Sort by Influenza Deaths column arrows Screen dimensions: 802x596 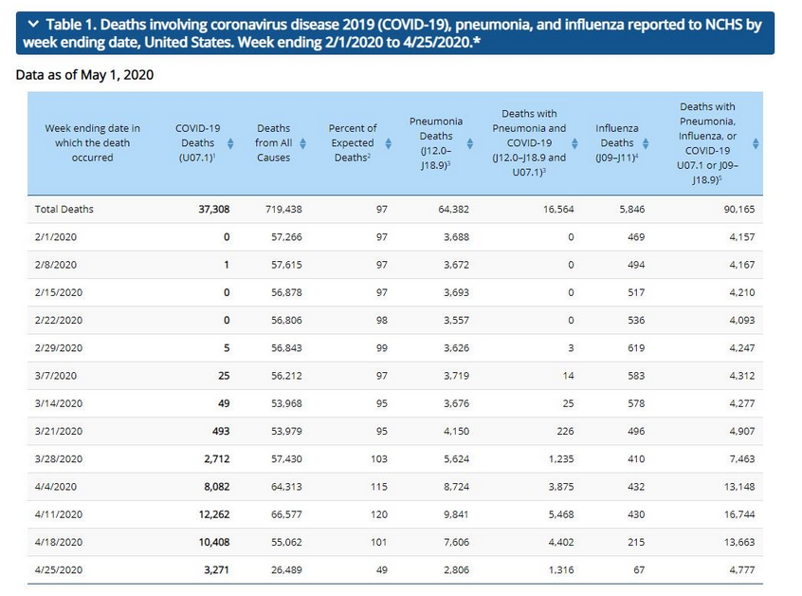point(646,143)
